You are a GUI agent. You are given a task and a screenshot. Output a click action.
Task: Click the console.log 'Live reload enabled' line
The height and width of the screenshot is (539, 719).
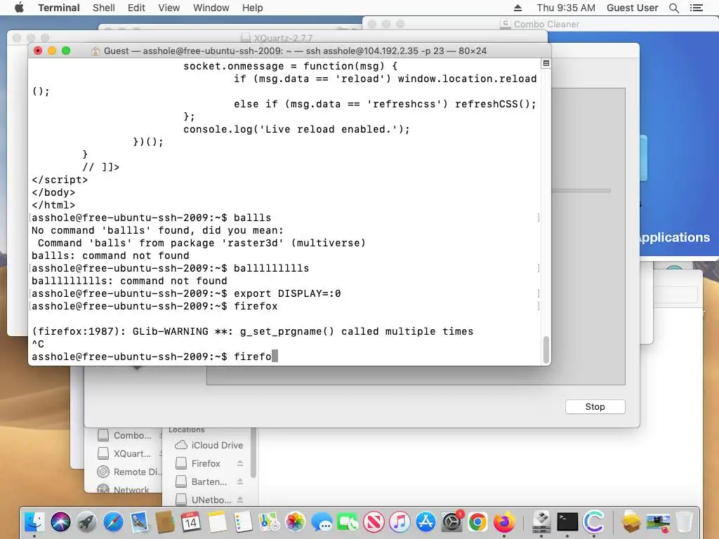pos(297,129)
